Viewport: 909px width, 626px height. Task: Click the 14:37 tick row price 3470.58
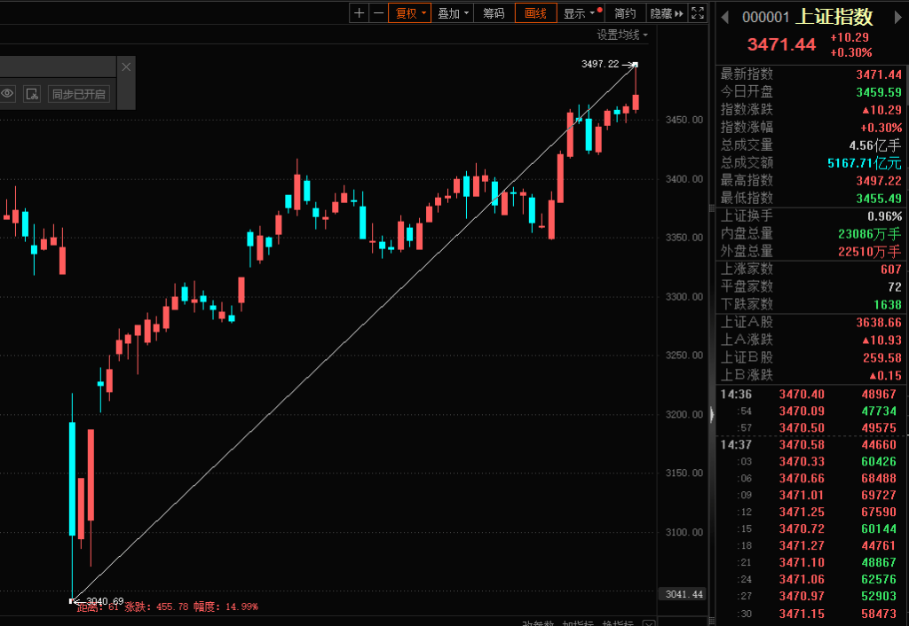coord(802,445)
